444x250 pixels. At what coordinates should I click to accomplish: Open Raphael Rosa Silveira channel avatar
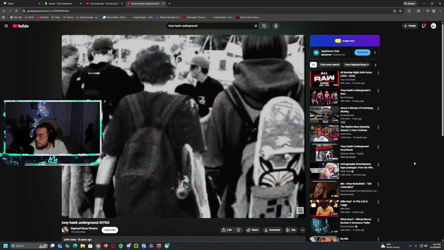pyautogui.click(x=65, y=230)
